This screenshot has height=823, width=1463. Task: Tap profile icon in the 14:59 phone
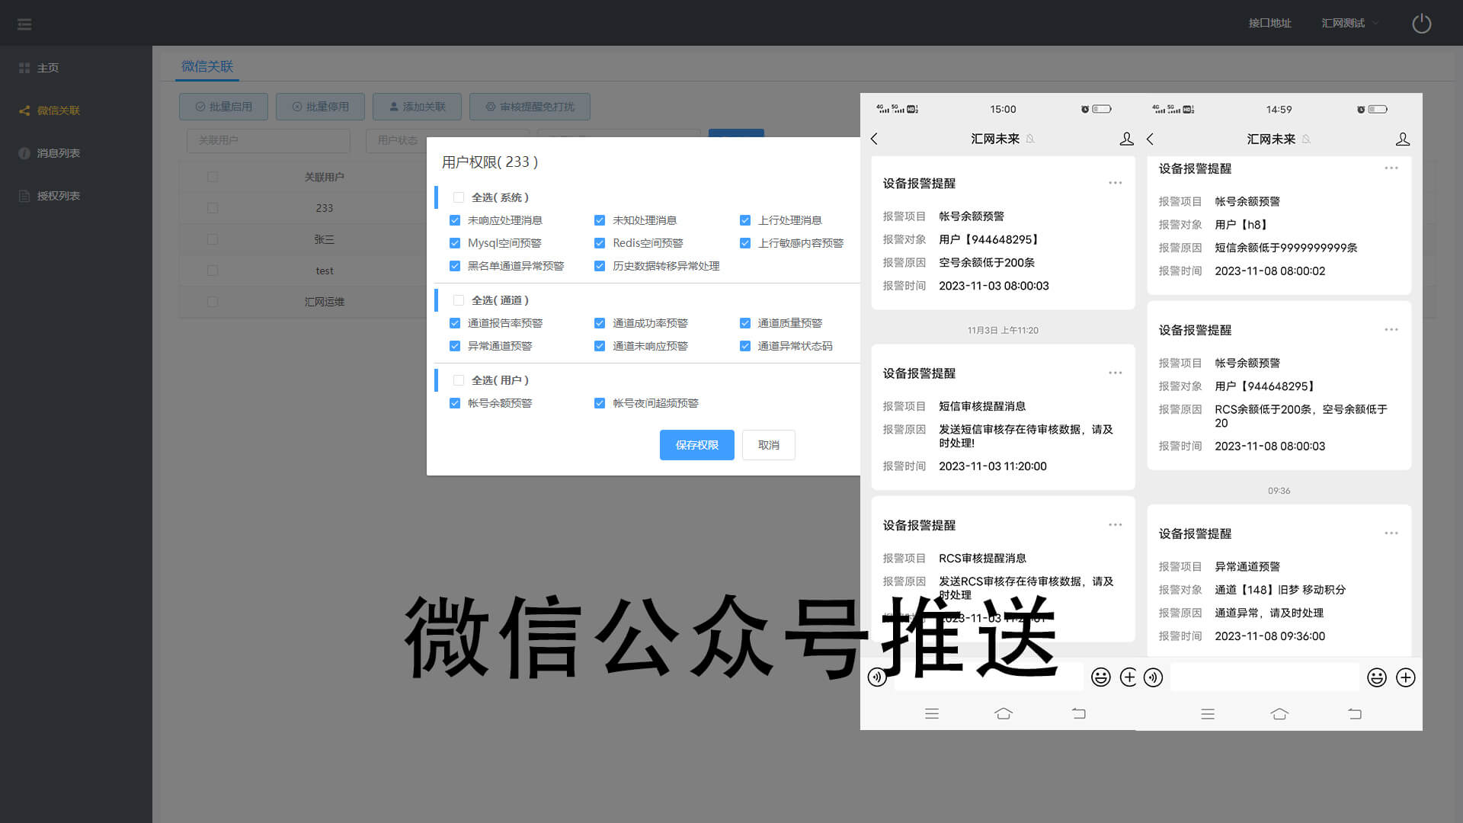click(1402, 139)
